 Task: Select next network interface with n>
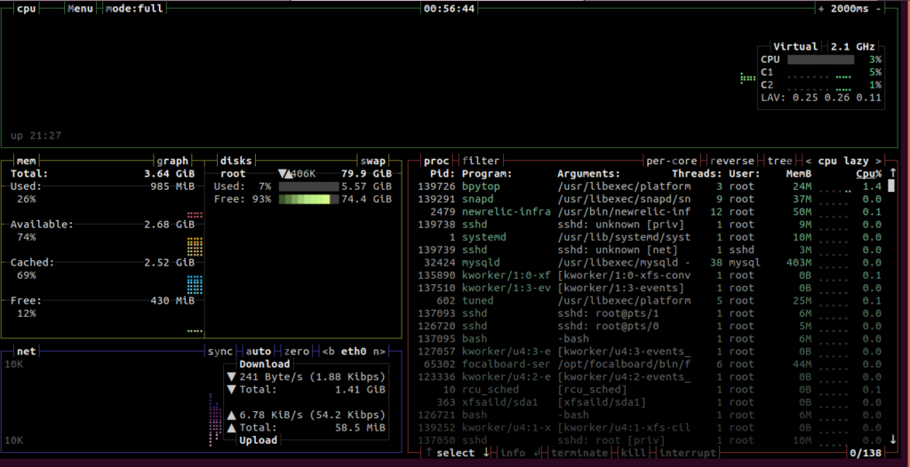[x=379, y=352]
